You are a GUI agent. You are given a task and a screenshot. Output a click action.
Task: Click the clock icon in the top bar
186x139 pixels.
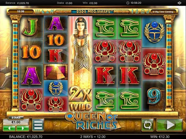coord(128,3)
